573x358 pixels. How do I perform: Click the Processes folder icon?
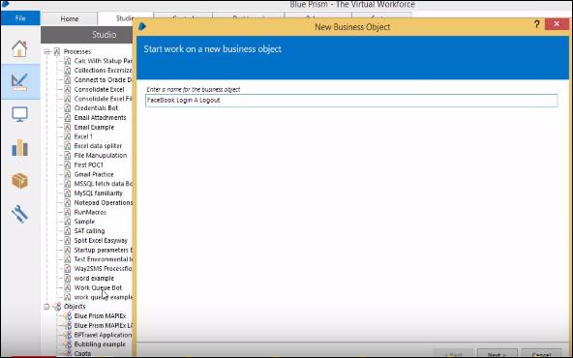[57, 51]
